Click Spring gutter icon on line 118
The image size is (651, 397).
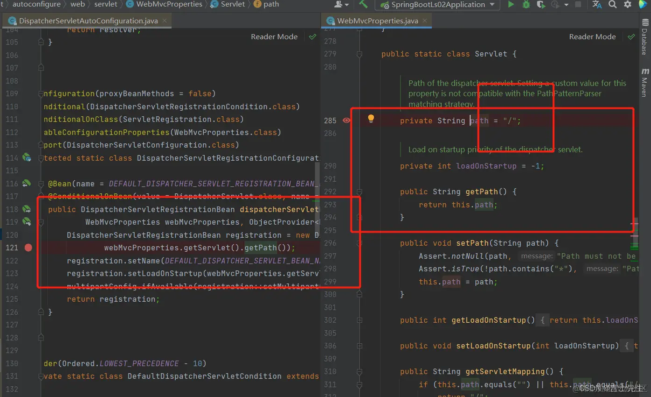coord(27,209)
